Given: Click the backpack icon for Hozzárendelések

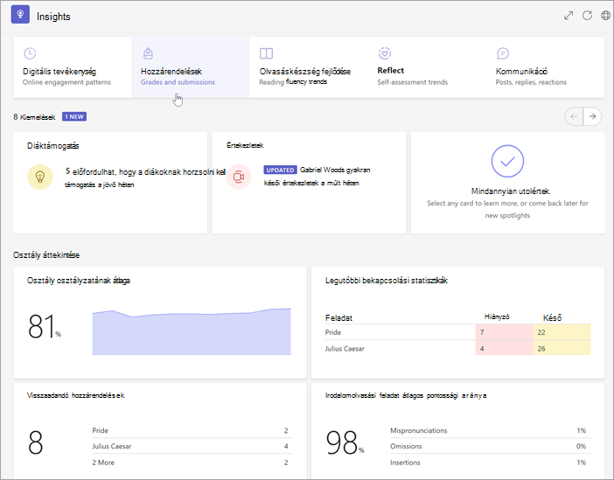Looking at the screenshot, I should point(148,53).
